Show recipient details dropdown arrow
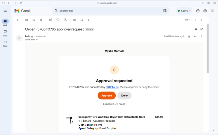Screen dimensions: 218x135 point(37,40)
